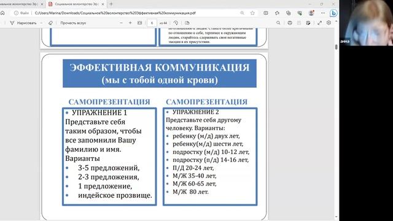The image size is (393, 221).
Task: Open a new browser tab
Action: 111,4
